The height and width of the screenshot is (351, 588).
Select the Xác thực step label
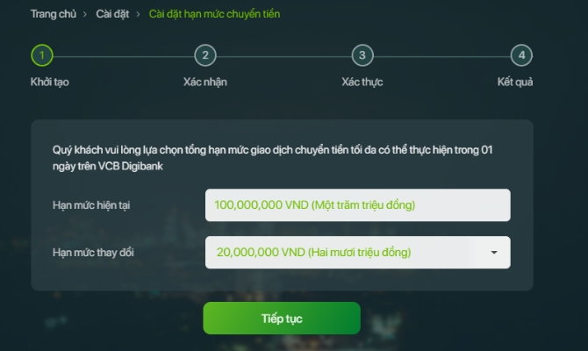362,82
